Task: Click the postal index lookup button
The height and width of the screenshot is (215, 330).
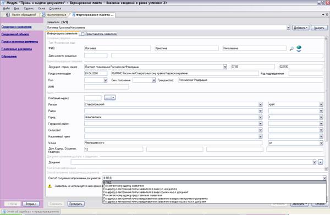Action: (109, 98)
